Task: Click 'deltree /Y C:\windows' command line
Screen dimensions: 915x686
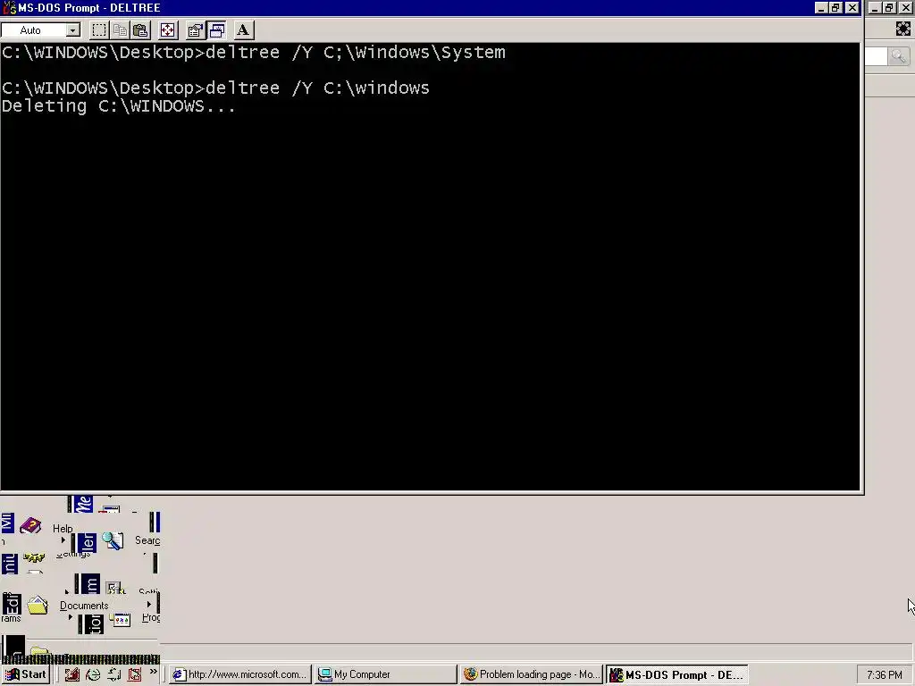Action: tap(317, 88)
